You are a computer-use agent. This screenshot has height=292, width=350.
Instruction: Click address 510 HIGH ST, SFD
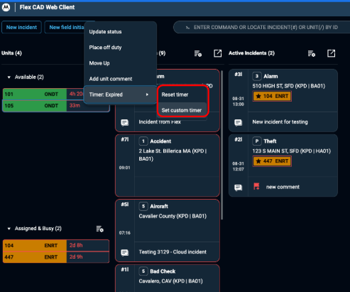289,86
